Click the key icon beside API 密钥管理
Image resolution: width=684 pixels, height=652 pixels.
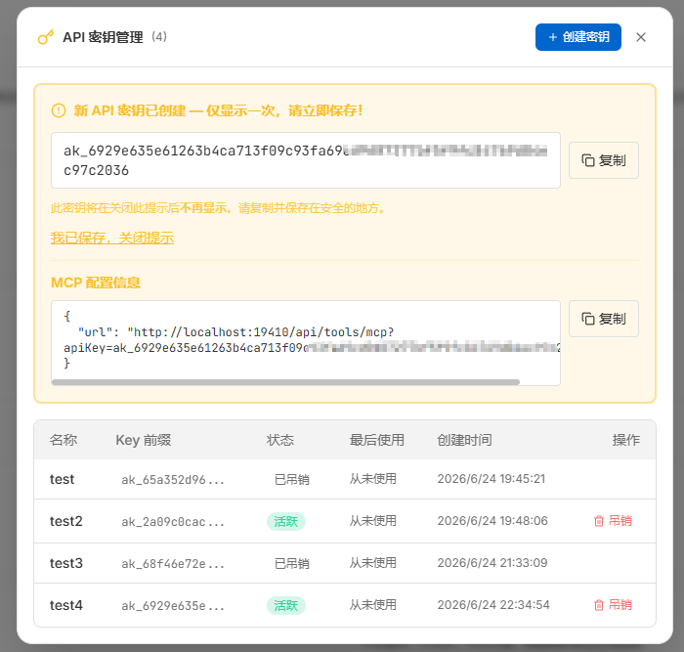46,37
